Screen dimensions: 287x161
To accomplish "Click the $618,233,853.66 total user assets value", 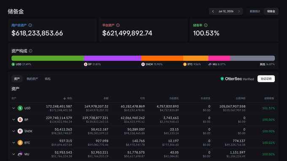I will [x=37, y=33].
